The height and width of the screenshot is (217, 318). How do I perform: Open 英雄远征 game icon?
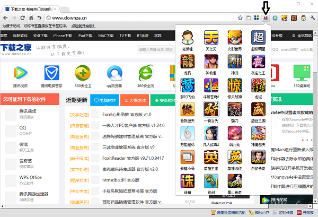[235, 158]
